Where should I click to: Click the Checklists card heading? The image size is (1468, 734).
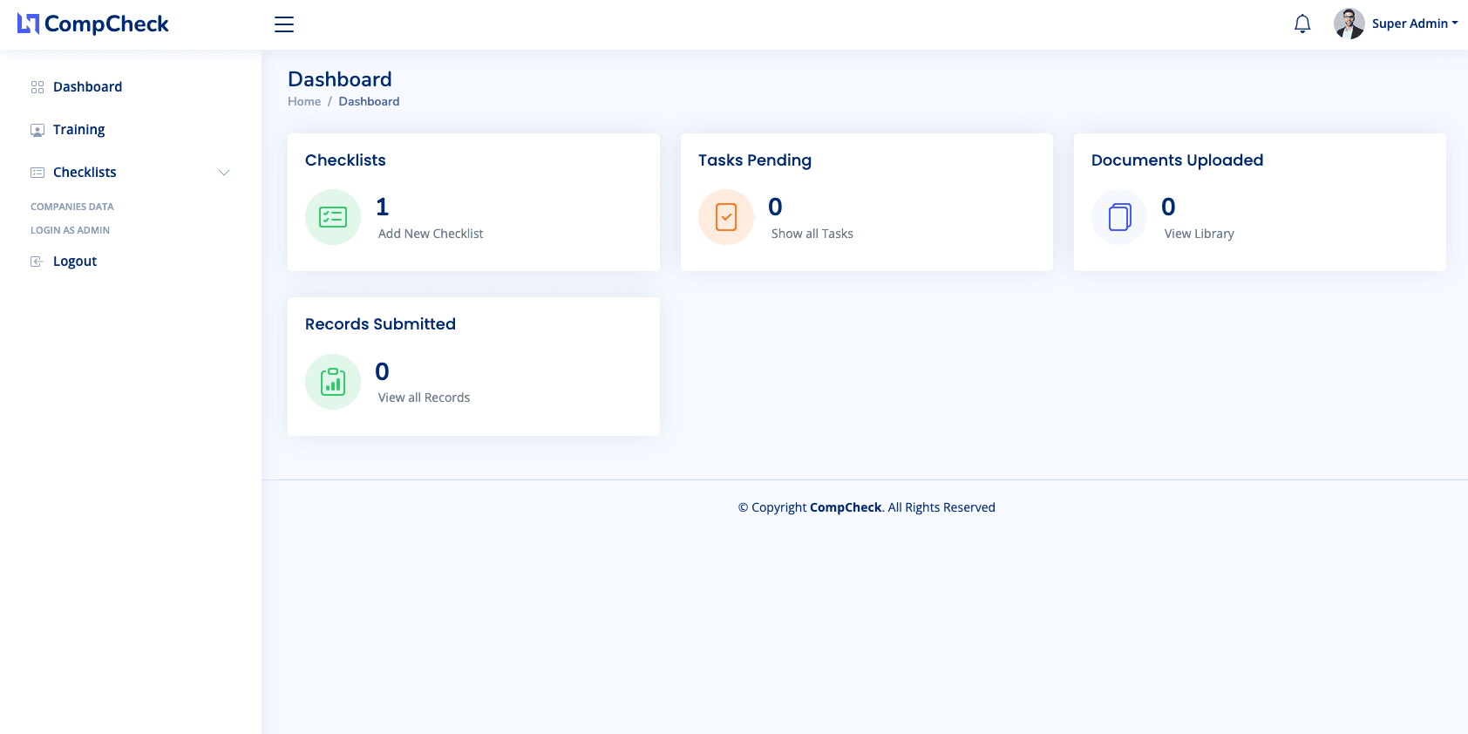345,160
